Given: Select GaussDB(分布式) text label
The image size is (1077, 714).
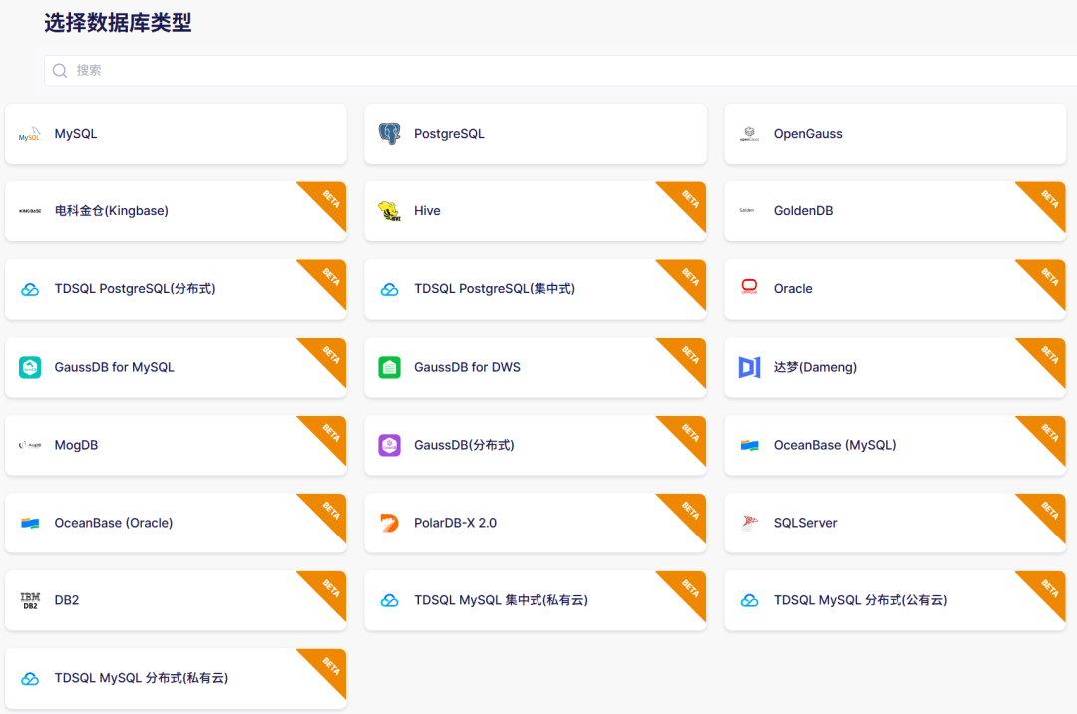Looking at the screenshot, I should pos(465,445).
